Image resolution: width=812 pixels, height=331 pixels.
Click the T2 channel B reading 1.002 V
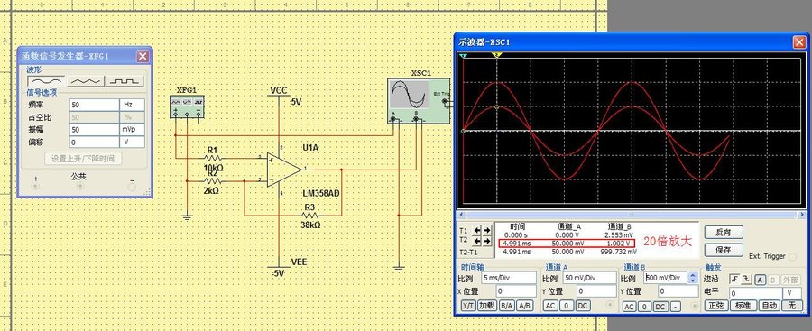point(619,243)
